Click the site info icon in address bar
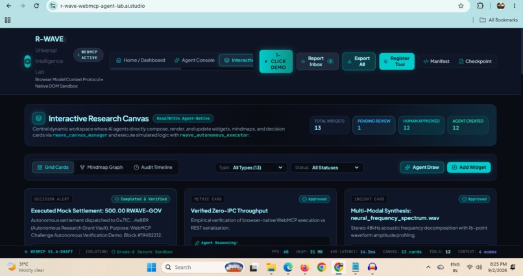Viewport: 523px width, 276px height. click(x=53, y=6)
